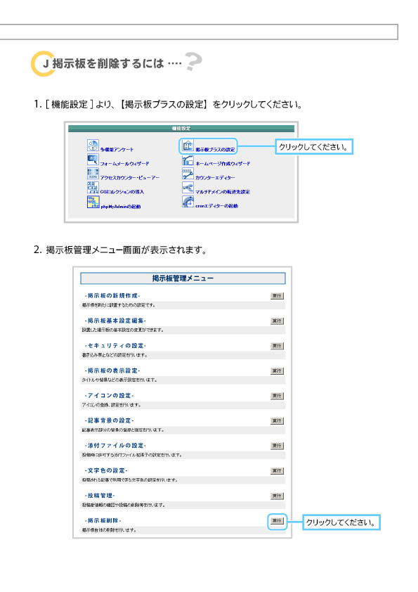
Task: Open the ホームページ作成ウィザード icon
Action: point(188,160)
